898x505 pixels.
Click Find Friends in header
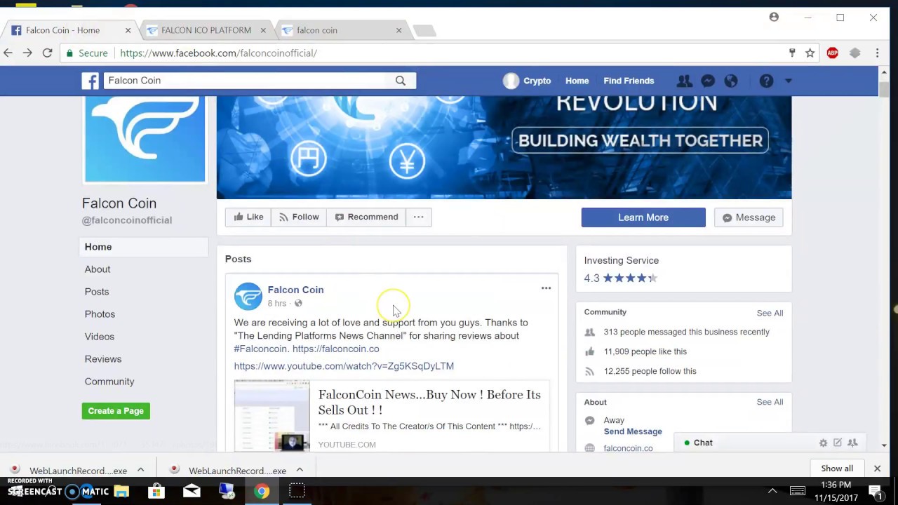pyautogui.click(x=629, y=81)
